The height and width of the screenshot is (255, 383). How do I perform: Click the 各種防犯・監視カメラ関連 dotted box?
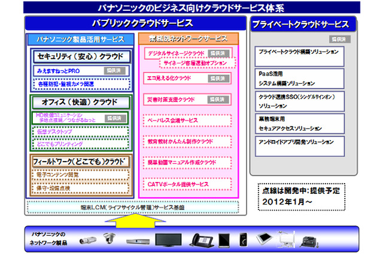tap(82, 84)
